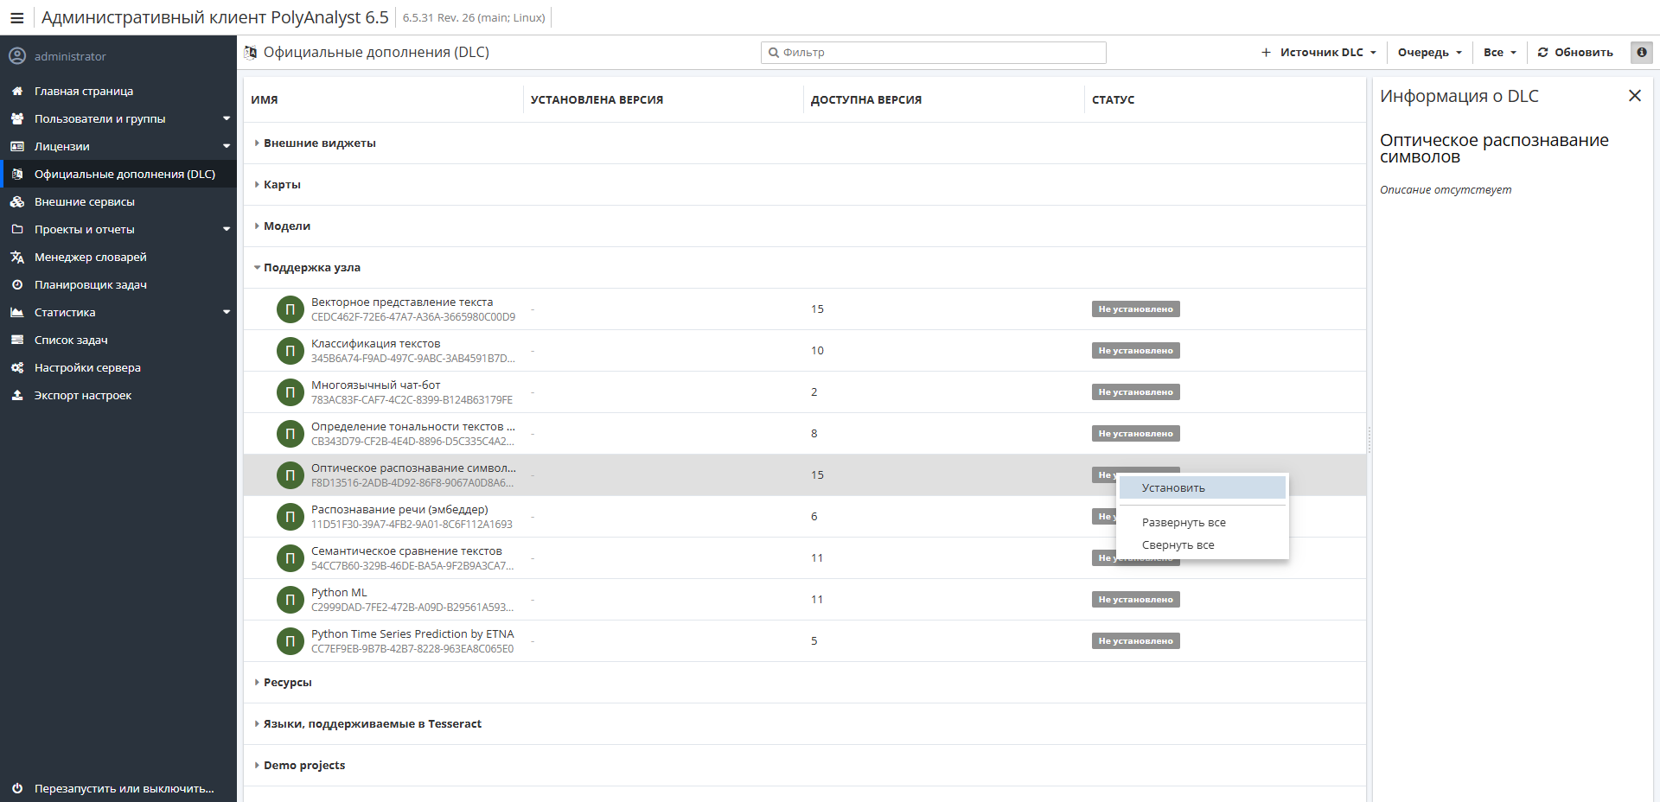This screenshot has width=1660, height=802.
Task: Choose Установить in the context menu
Action: point(1202,488)
